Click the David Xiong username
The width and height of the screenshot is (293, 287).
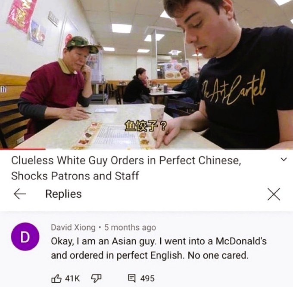(73, 227)
